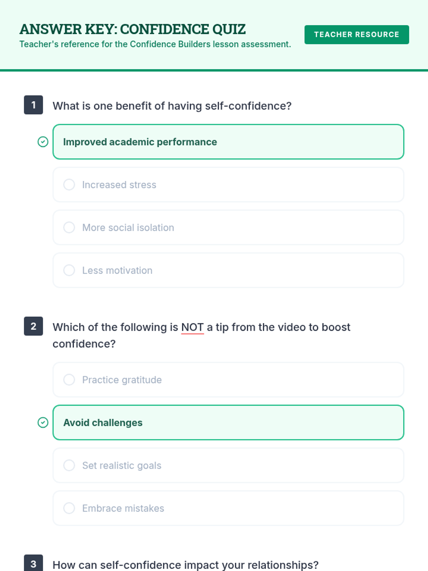This screenshot has width=428, height=571.
Task: Click the Teacher Resource badge button
Action: (357, 35)
